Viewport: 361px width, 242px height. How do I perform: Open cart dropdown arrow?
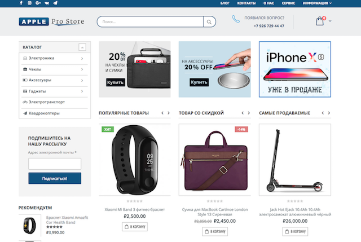(x=330, y=21)
